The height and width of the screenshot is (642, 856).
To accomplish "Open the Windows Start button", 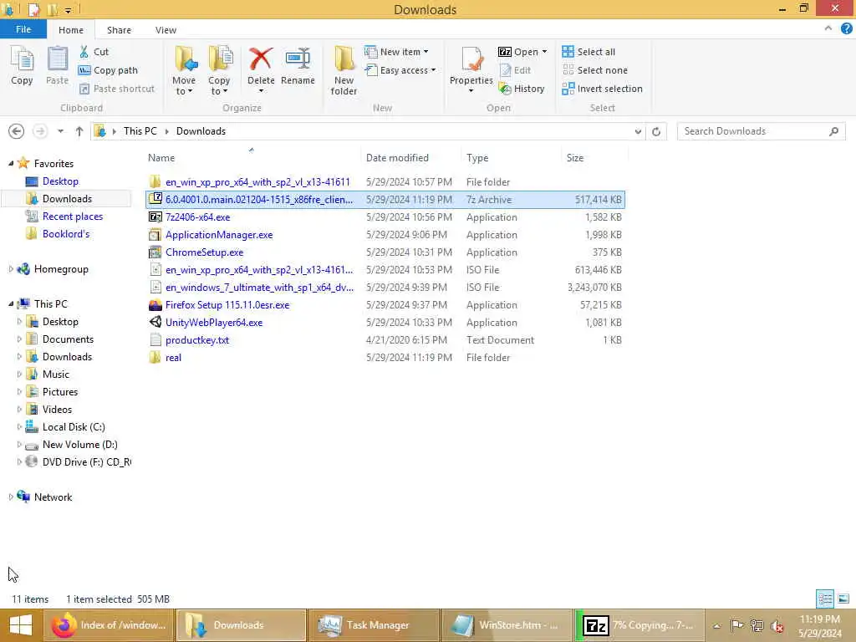I will (x=20, y=625).
